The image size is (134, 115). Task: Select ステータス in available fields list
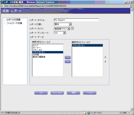point(48,50)
